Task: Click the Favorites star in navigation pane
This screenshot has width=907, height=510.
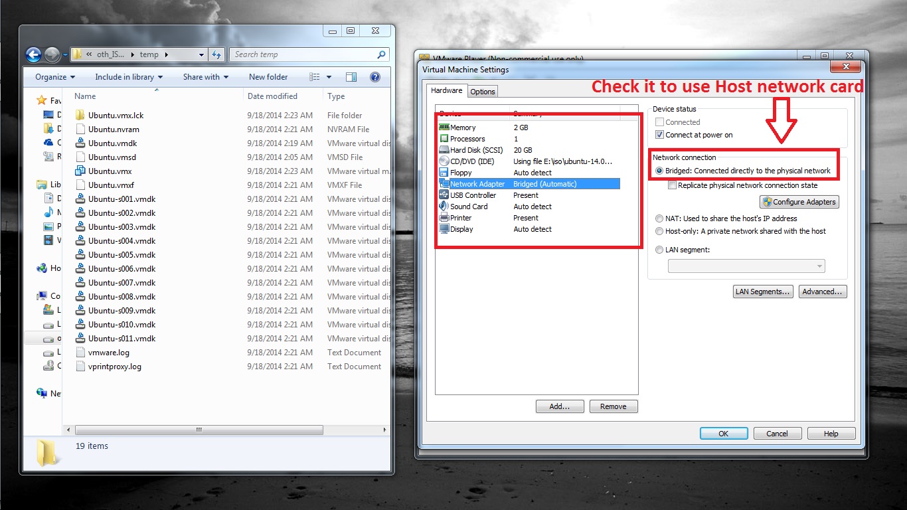Action: (x=42, y=100)
